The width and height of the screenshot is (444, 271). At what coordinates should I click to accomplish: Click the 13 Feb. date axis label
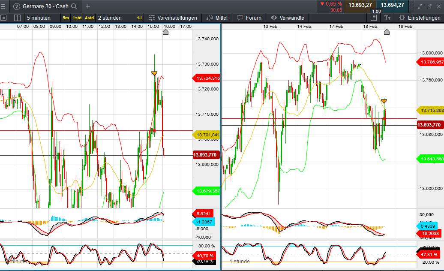pos(271,26)
